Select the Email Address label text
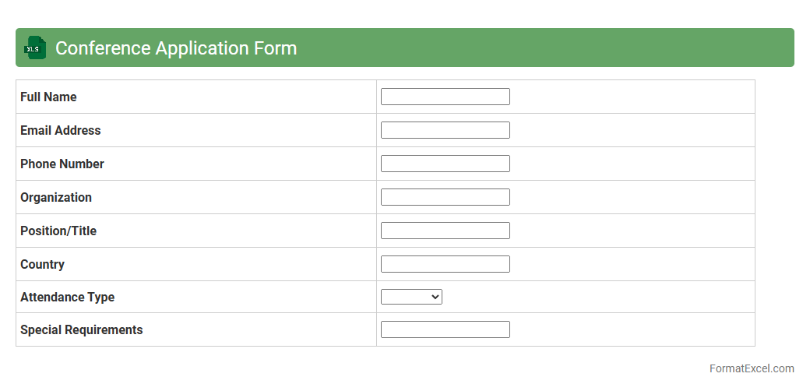 click(60, 130)
